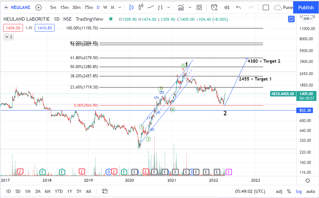Open the layout setup rectangle icon
This screenshot has width=319, height=198.
point(266,8)
